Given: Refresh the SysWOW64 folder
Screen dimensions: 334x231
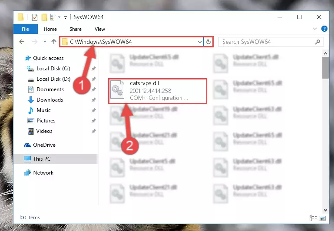Looking at the screenshot, I should [208, 42].
